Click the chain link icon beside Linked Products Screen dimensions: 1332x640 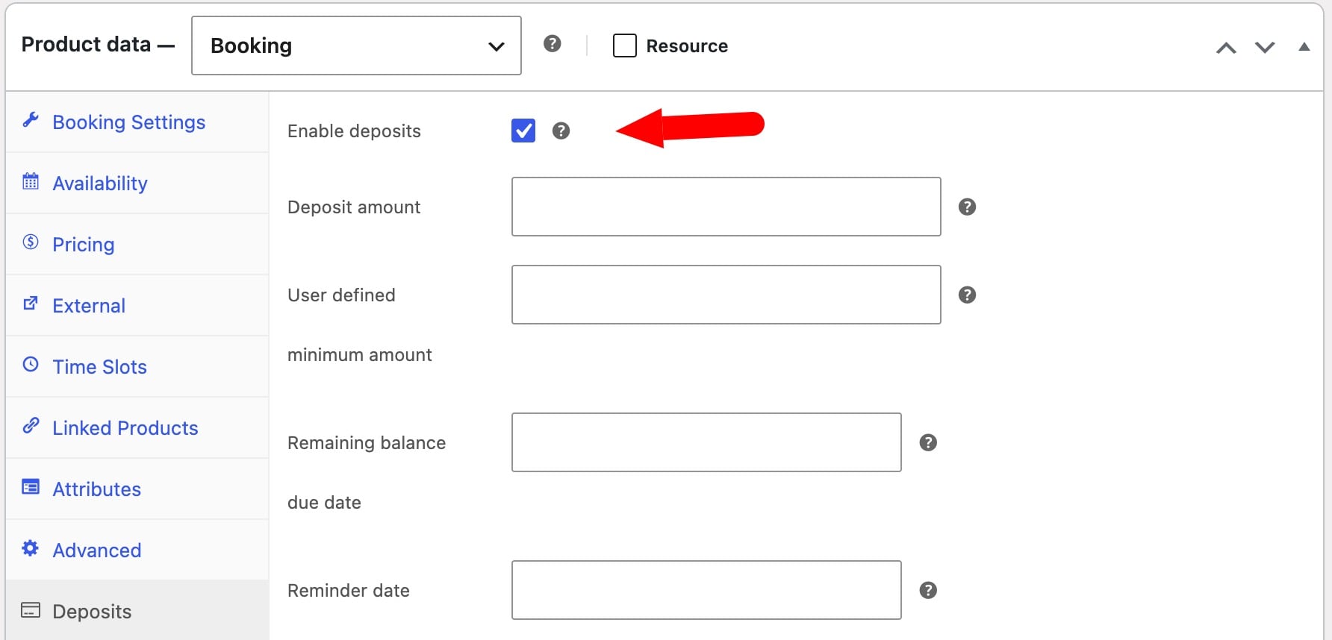[x=31, y=425]
